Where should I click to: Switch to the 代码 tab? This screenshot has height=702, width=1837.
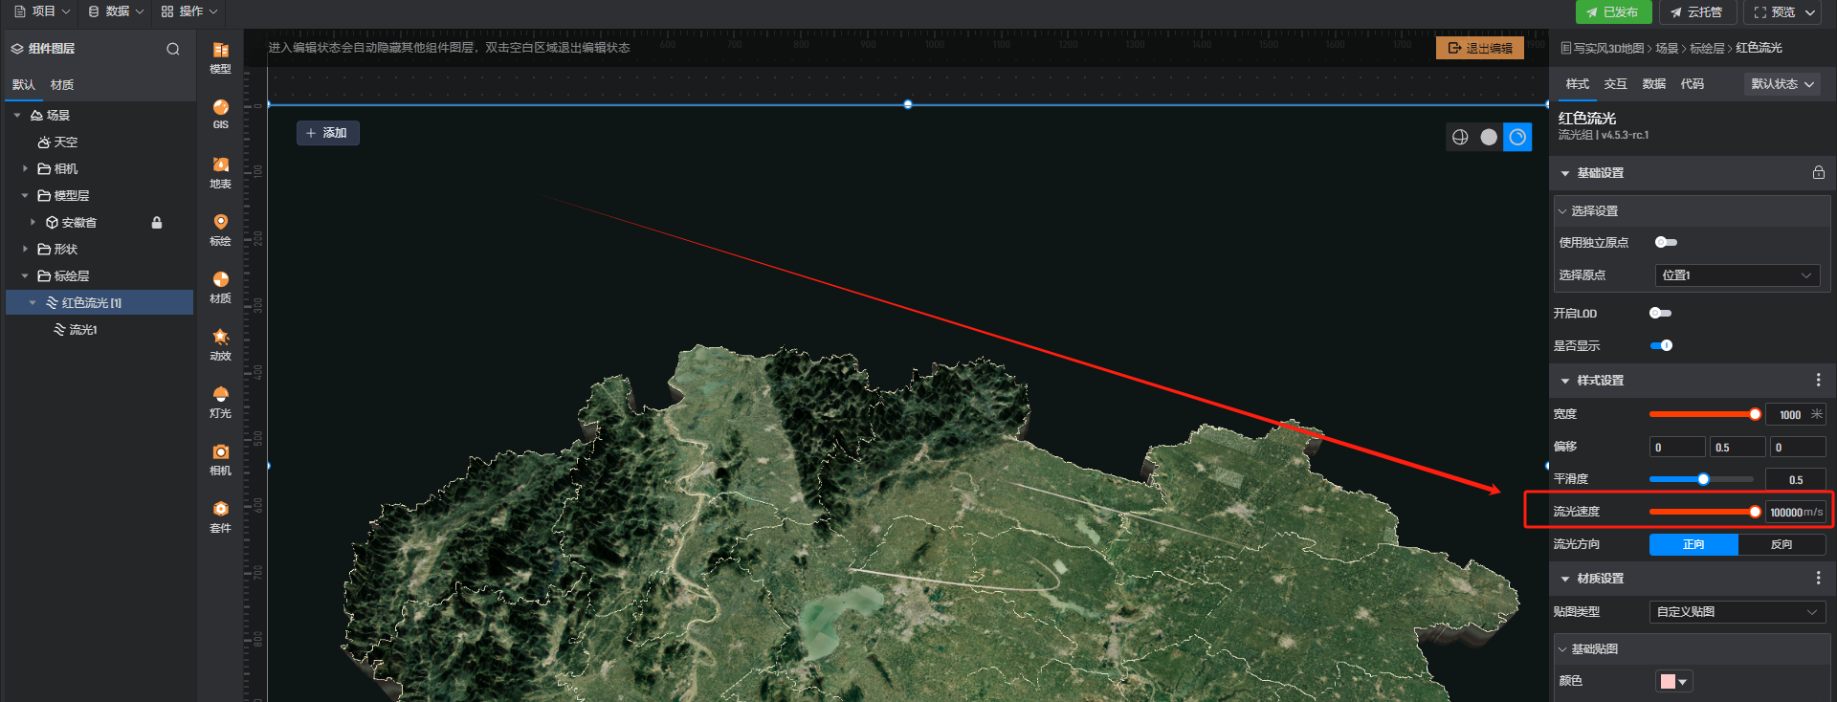click(x=1692, y=84)
